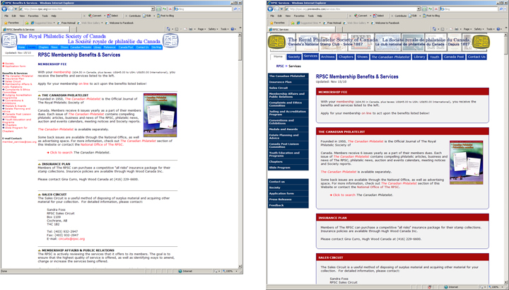Viewport: 509px width, 290px height.
Task: Click 'on line' membership link in left window
Action: (x=83, y=83)
